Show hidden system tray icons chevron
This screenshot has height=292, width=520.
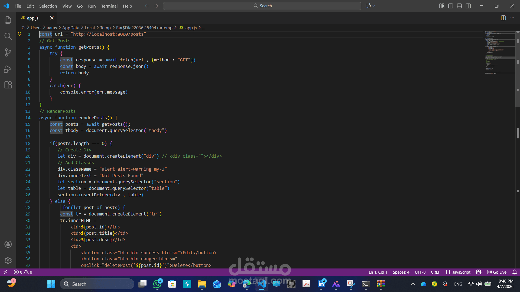[412, 284]
